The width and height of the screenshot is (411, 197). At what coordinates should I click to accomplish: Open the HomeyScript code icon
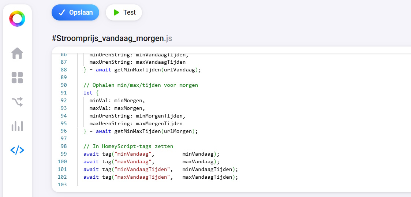[x=17, y=150]
